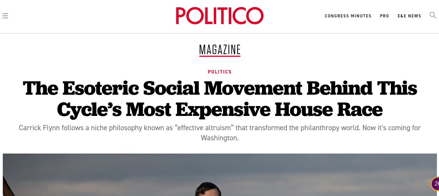
Task: Click the red POLITICO logo
Action: click(219, 16)
